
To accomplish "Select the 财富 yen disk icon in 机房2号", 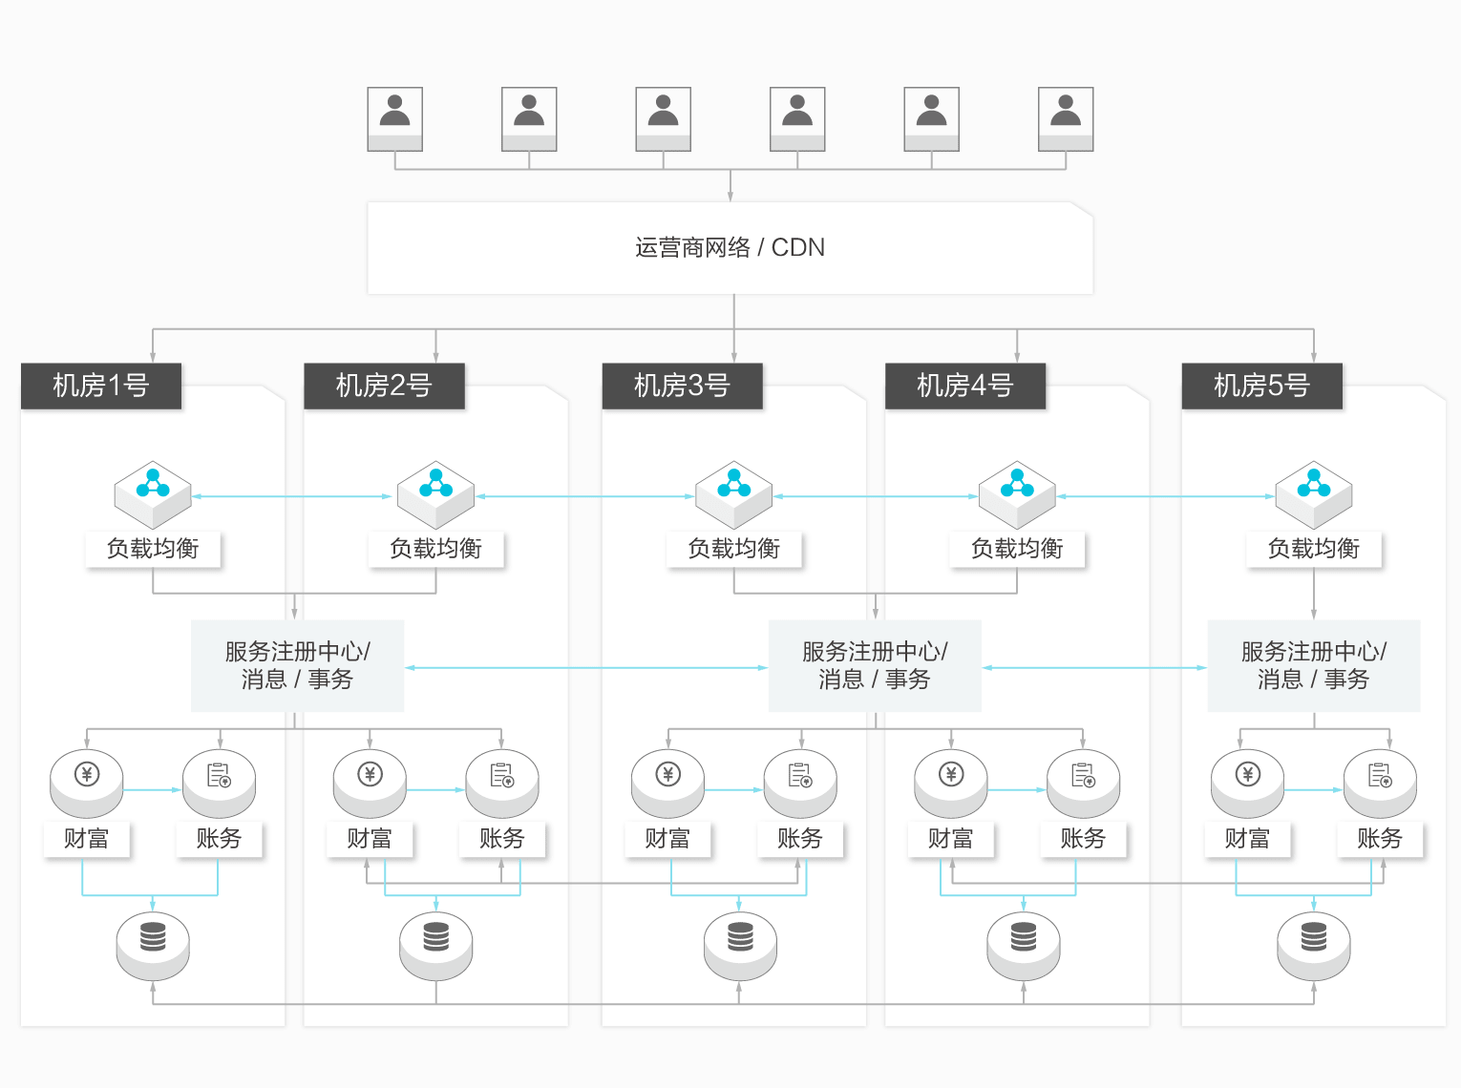I will (370, 785).
